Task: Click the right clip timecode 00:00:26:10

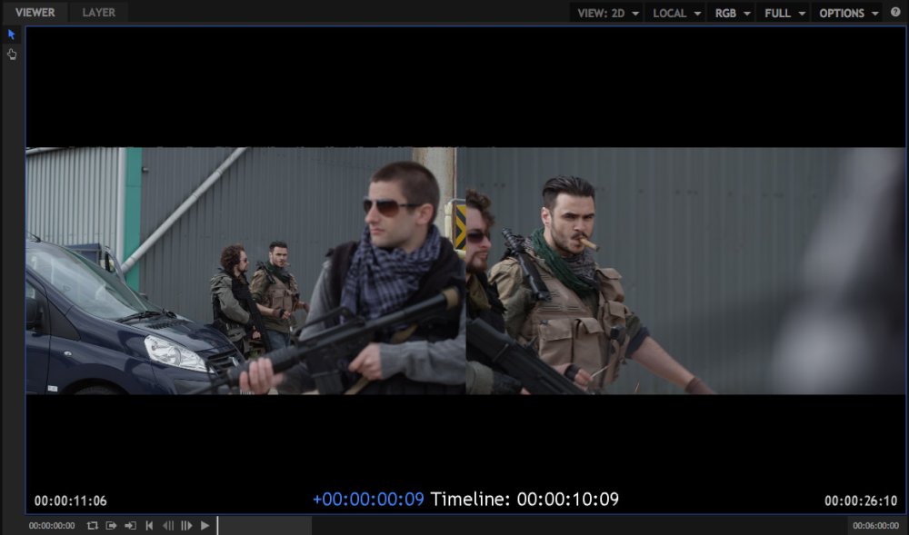Action: pos(861,500)
